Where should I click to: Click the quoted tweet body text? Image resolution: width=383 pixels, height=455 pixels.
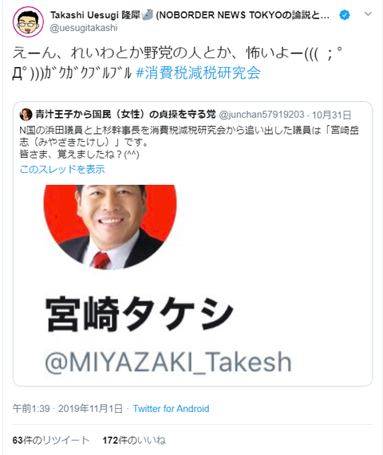coord(189,142)
